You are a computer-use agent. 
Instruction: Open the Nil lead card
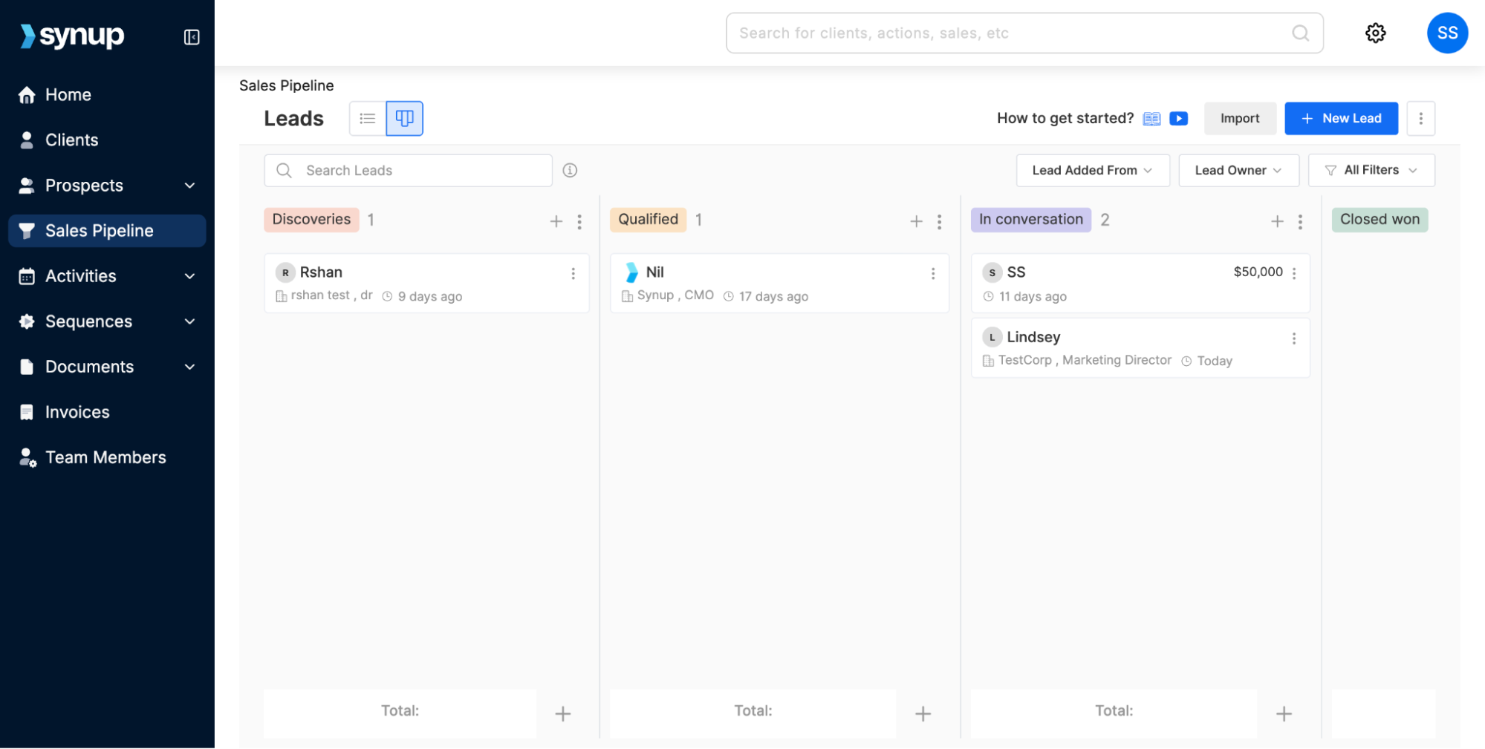pyautogui.click(x=779, y=283)
